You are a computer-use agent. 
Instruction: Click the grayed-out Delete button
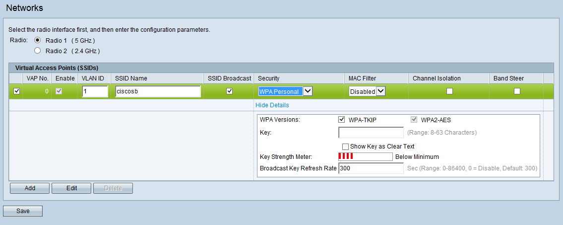point(113,188)
